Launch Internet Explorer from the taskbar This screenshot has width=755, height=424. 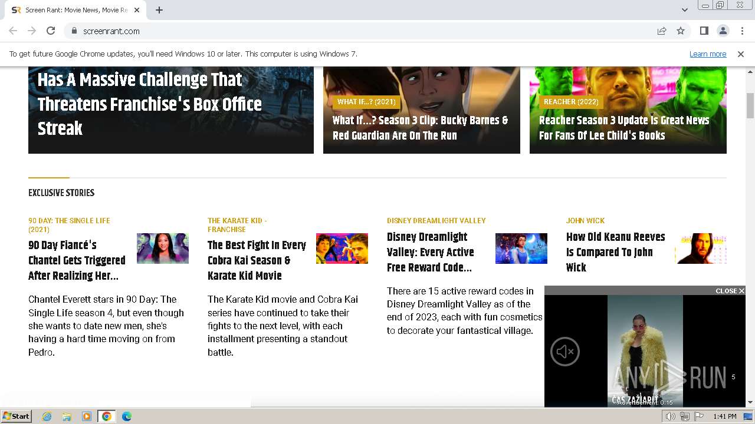click(x=47, y=416)
